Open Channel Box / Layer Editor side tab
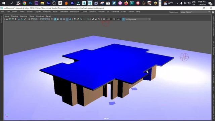This screenshot has width=215, height=121. click(x=214, y=27)
